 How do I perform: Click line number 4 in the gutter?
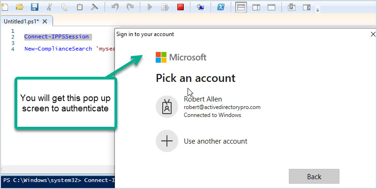13,49
